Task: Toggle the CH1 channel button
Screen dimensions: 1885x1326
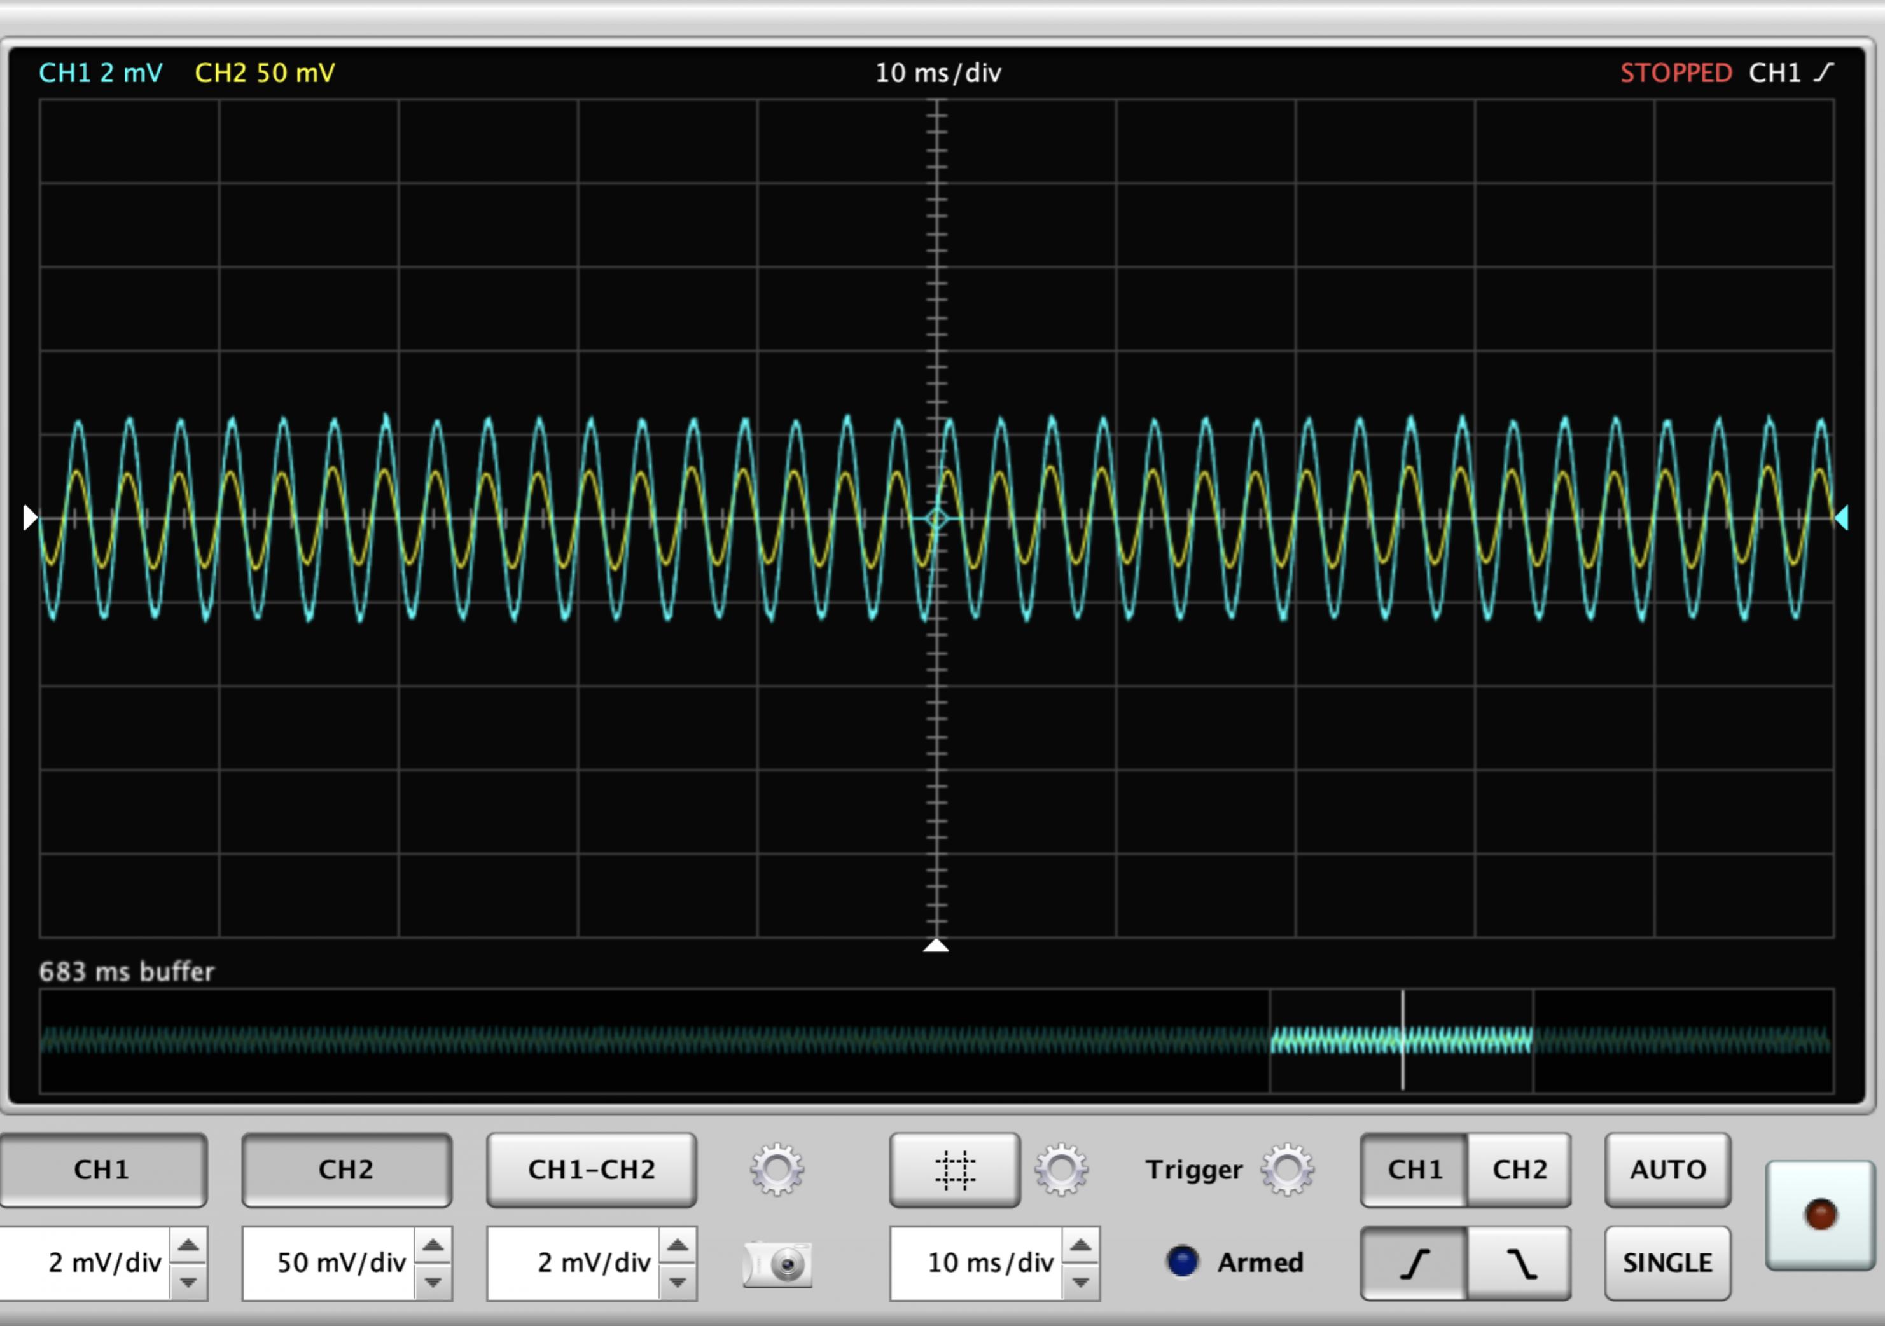Action: pos(102,1170)
